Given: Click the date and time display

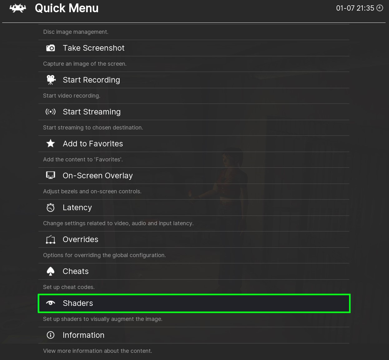Looking at the screenshot, I should coord(355,8).
